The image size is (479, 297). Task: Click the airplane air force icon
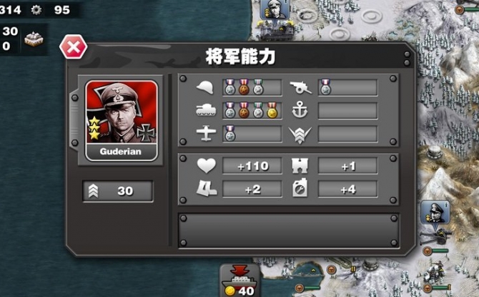pos(206,134)
